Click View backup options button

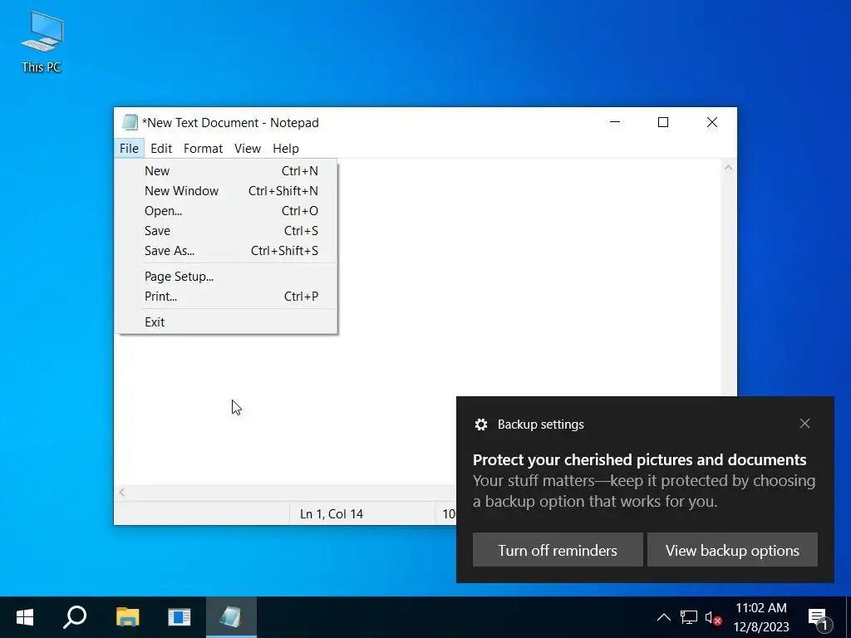coord(733,550)
